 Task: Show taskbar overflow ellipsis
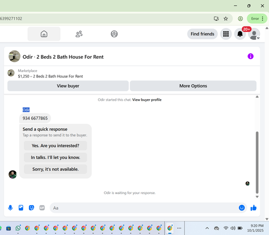[x=179, y=228]
